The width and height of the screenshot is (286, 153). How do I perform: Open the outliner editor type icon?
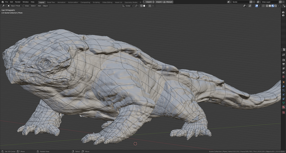click(x=284, y=6)
